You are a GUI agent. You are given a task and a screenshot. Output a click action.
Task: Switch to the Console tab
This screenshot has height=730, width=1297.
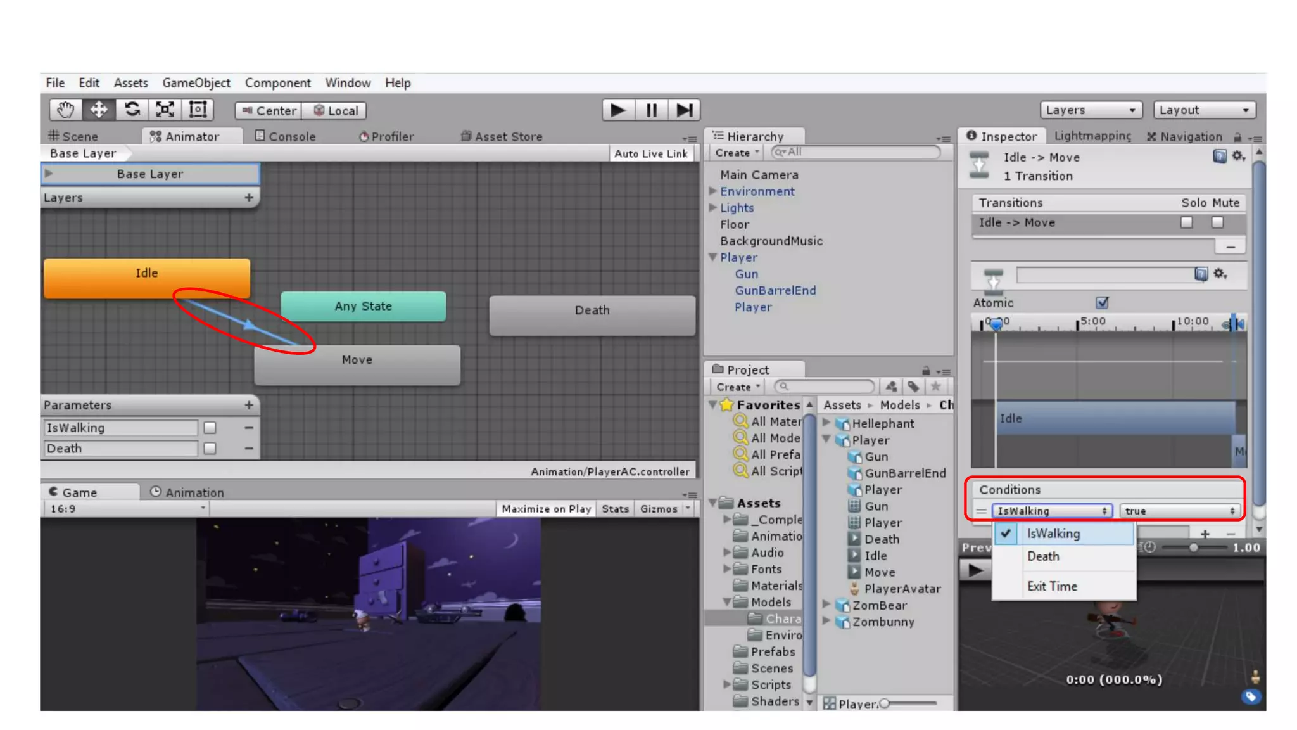coord(285,136)
